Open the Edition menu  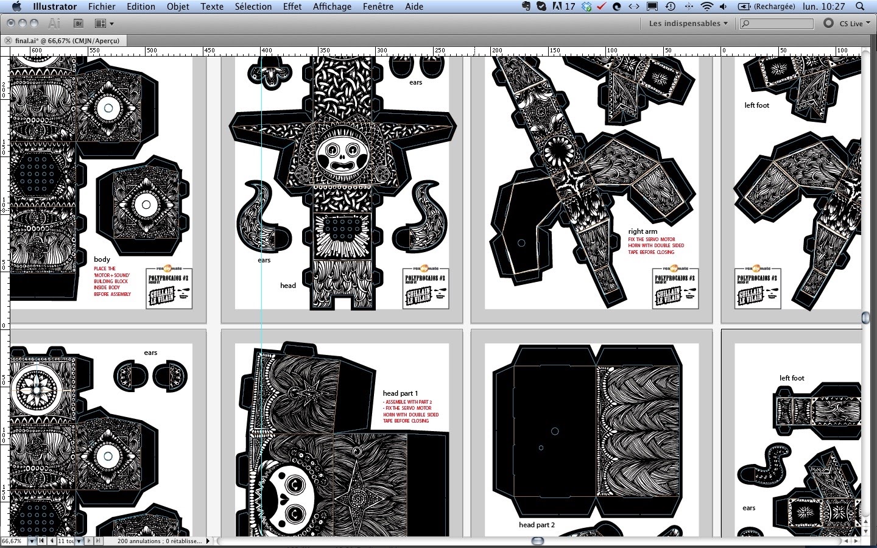[141, 7]
